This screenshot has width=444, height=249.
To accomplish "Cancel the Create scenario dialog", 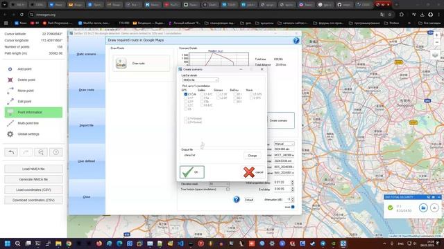I will [253, 172].
